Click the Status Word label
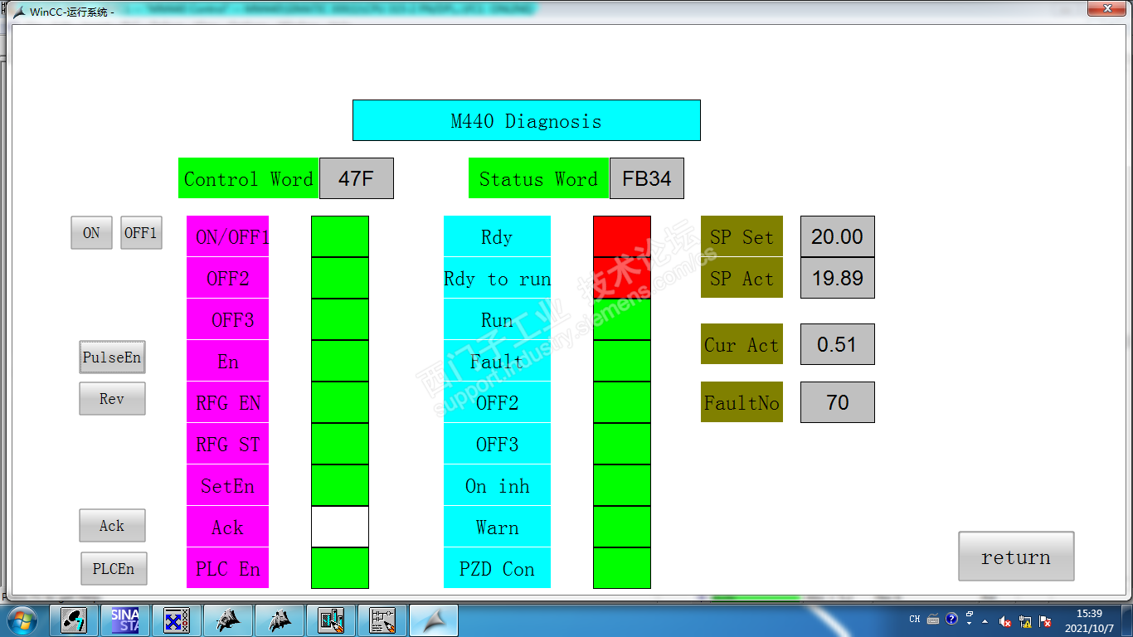Image resolution: width=1133 pixels, height=637 pixels. click(x=539, y=178)
